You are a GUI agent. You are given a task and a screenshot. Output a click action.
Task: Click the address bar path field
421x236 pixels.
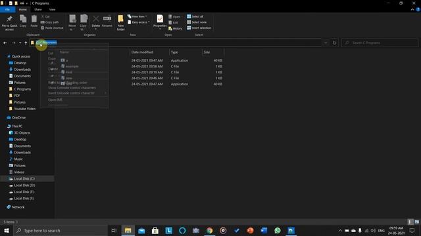point(176,43)
